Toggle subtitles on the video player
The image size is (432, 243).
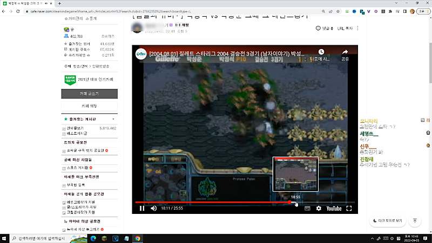pyautogui.click(x=307, y=209)
